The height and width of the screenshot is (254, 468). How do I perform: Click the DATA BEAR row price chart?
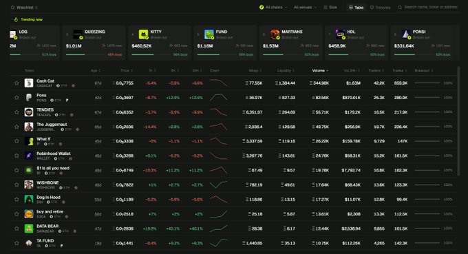pyautogui.click(x=218, y=229)
